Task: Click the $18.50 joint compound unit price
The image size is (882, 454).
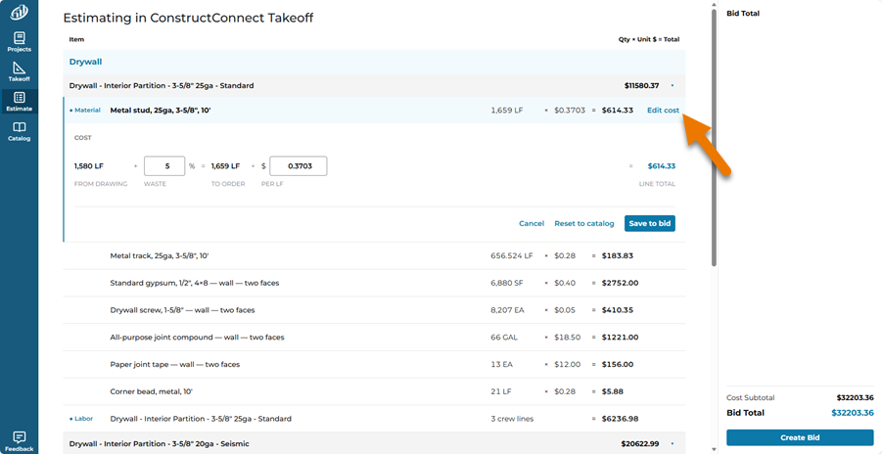Action: tap(568, 338)
